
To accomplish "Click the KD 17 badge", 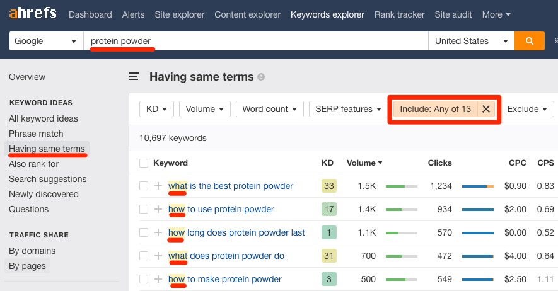I will (x=329, y=209).
